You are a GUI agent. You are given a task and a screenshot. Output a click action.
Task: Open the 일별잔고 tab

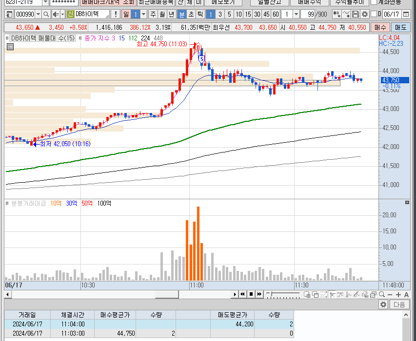coord(270,2)
